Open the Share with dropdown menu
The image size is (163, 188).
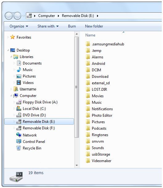[48, 26]
